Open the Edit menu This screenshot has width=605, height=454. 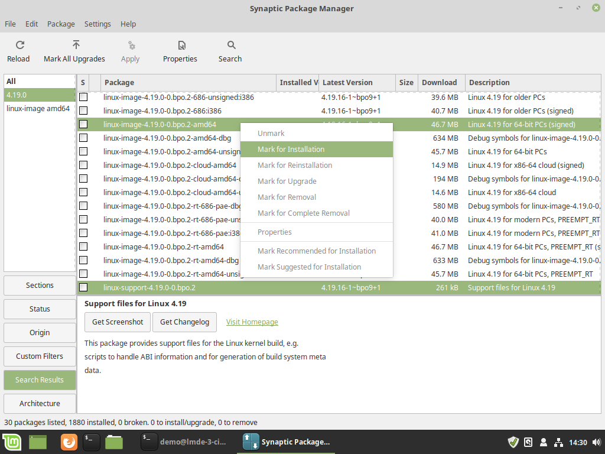click(x=32, y=24)
